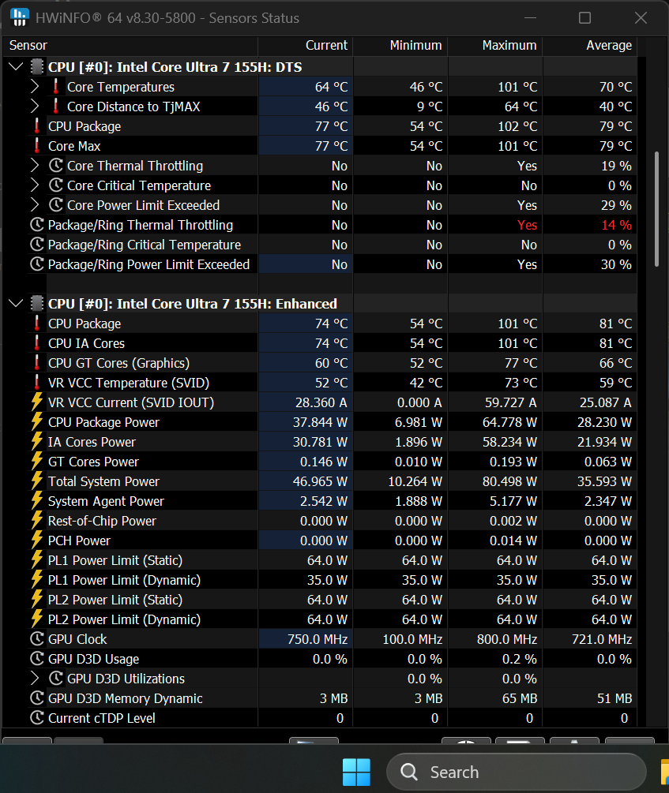This screenshot has width=669, height=793.
Task: Expand the Core Temperatures row
Action: [35, 87]
